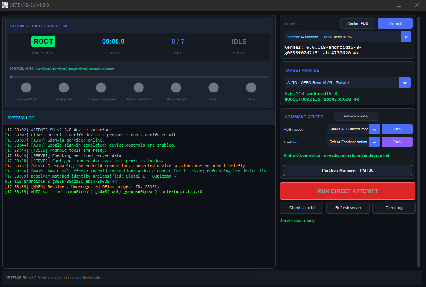
Task: Click the green kernel string under Target Profile
Action: tap(322, 96)
